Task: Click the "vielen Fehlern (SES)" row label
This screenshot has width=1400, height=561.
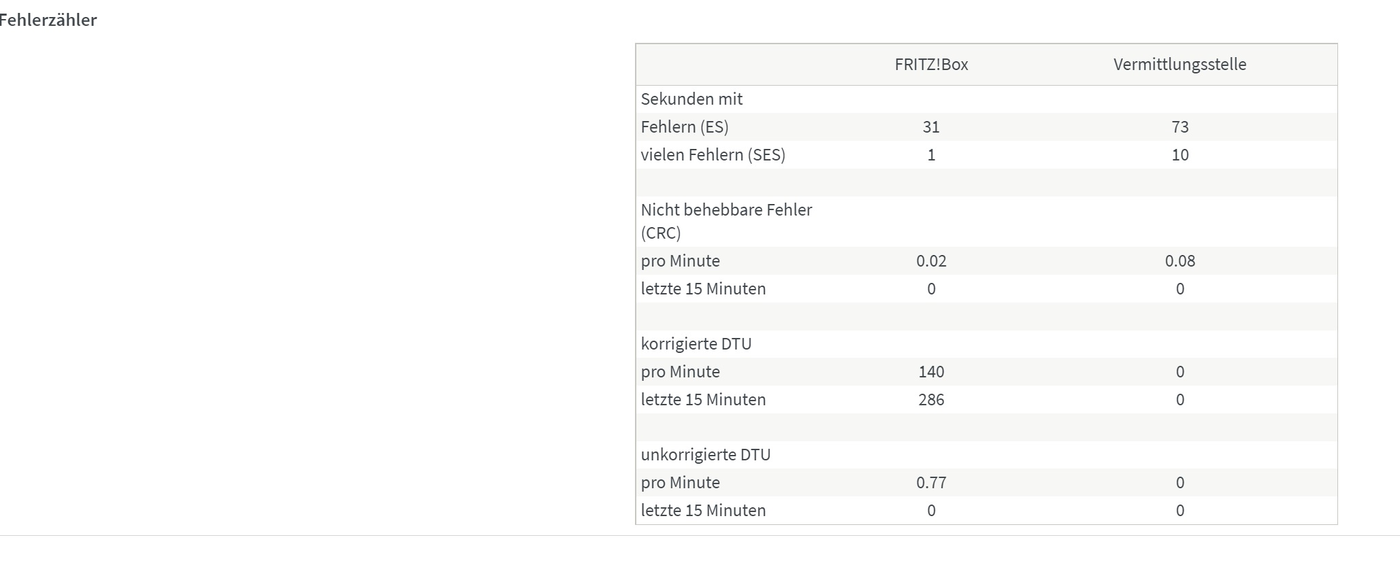Action: click(x=713, y=155)
